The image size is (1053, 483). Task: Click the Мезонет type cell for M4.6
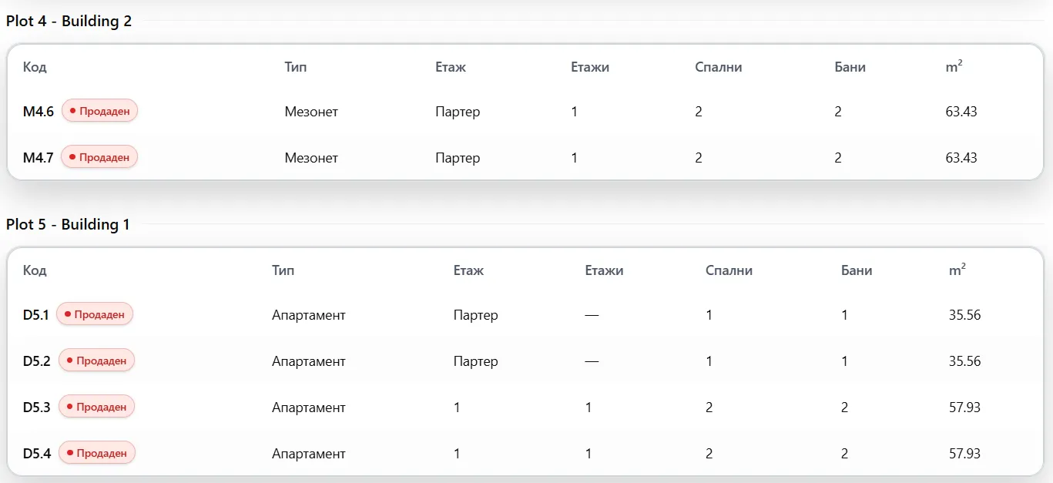[x=311, y=112]
